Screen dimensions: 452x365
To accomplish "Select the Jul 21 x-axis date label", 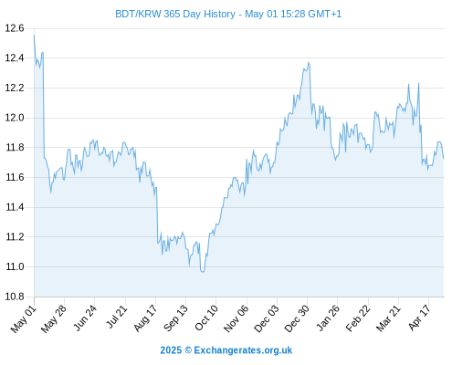I will [116, 318].
